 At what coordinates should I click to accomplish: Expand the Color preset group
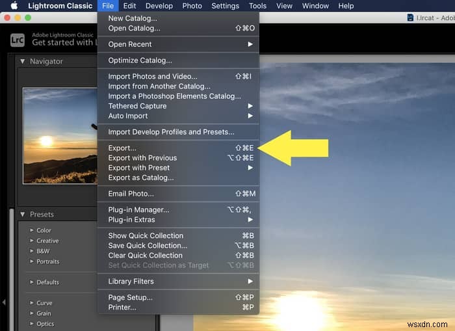(x=32, y=230)
